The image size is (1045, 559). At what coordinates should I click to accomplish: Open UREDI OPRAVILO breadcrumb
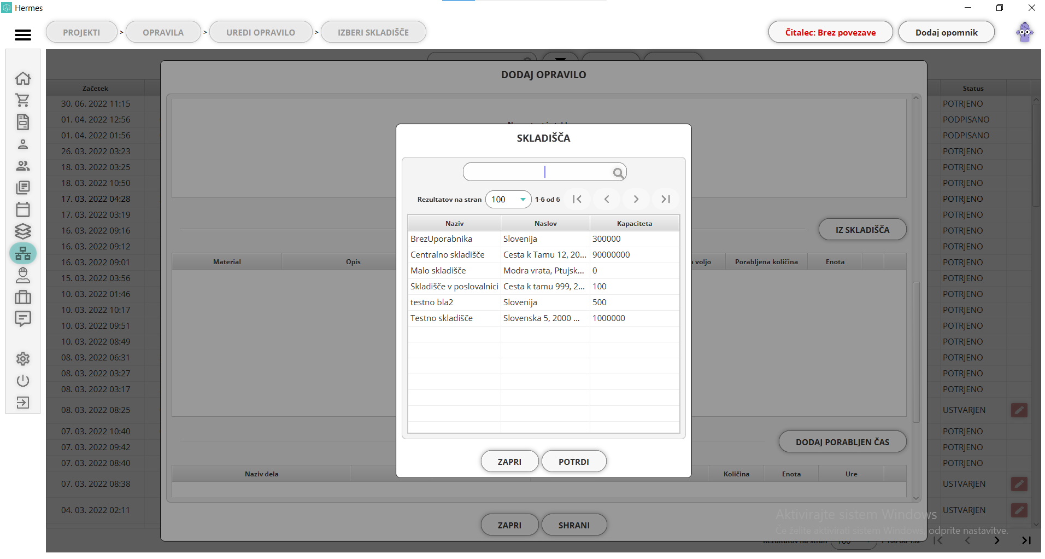coord(261,32)
